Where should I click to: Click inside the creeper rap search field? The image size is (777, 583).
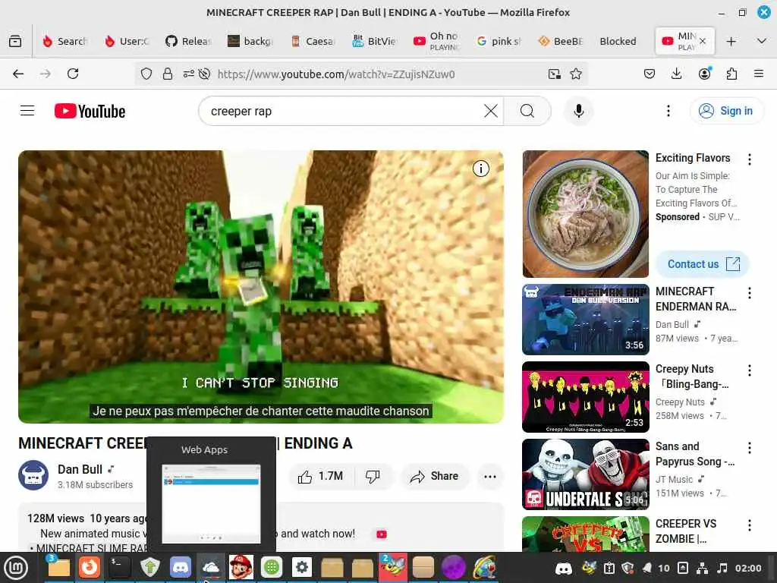pos(342,111)
